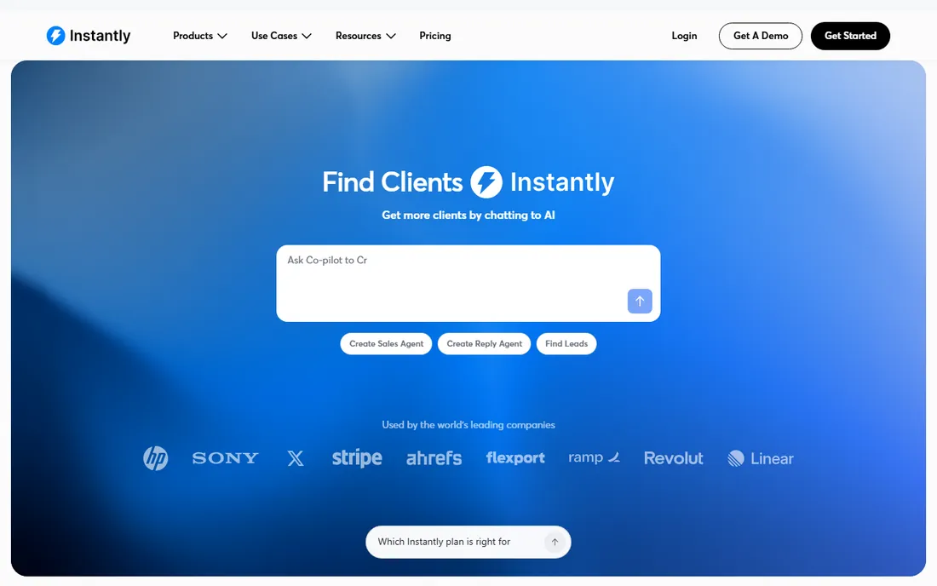This screenshot has width=937, height=586.
Task: Click the Login link
Action: (684, 36)
